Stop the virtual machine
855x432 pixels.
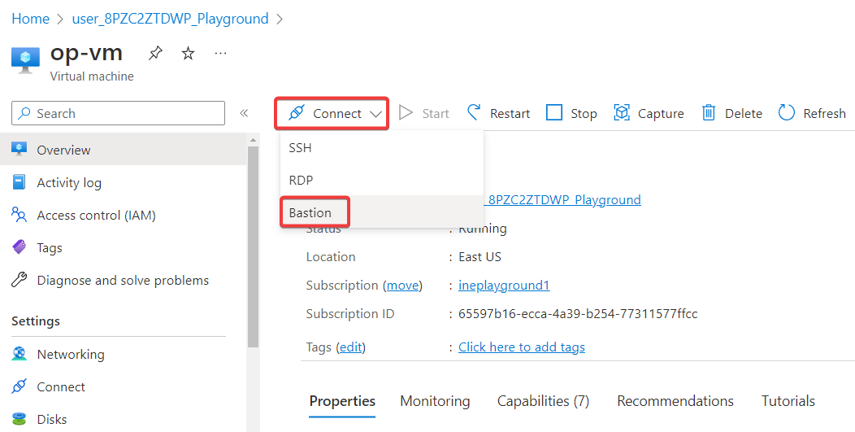571,113
